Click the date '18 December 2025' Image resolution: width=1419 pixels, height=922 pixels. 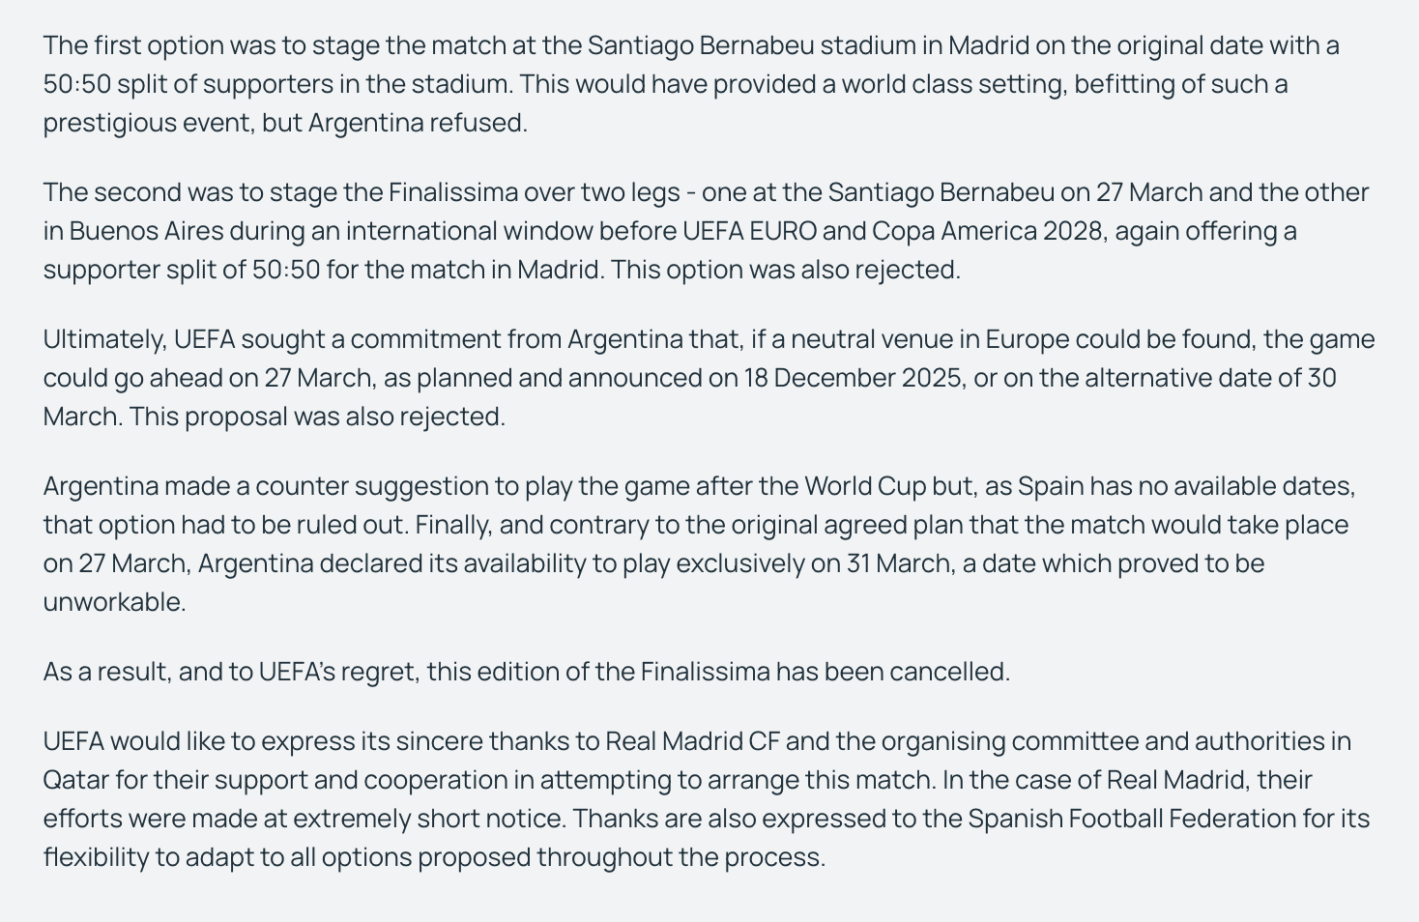pyautogui.click(x=853, y=378)
